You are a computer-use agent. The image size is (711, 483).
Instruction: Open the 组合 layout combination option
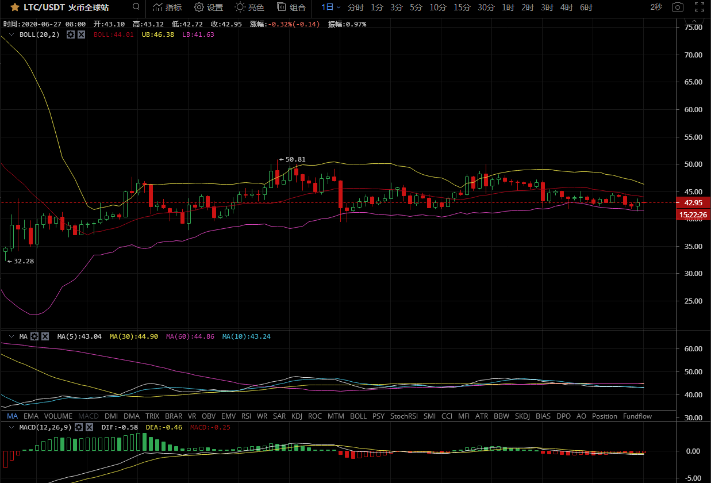[x=291, y=7]
